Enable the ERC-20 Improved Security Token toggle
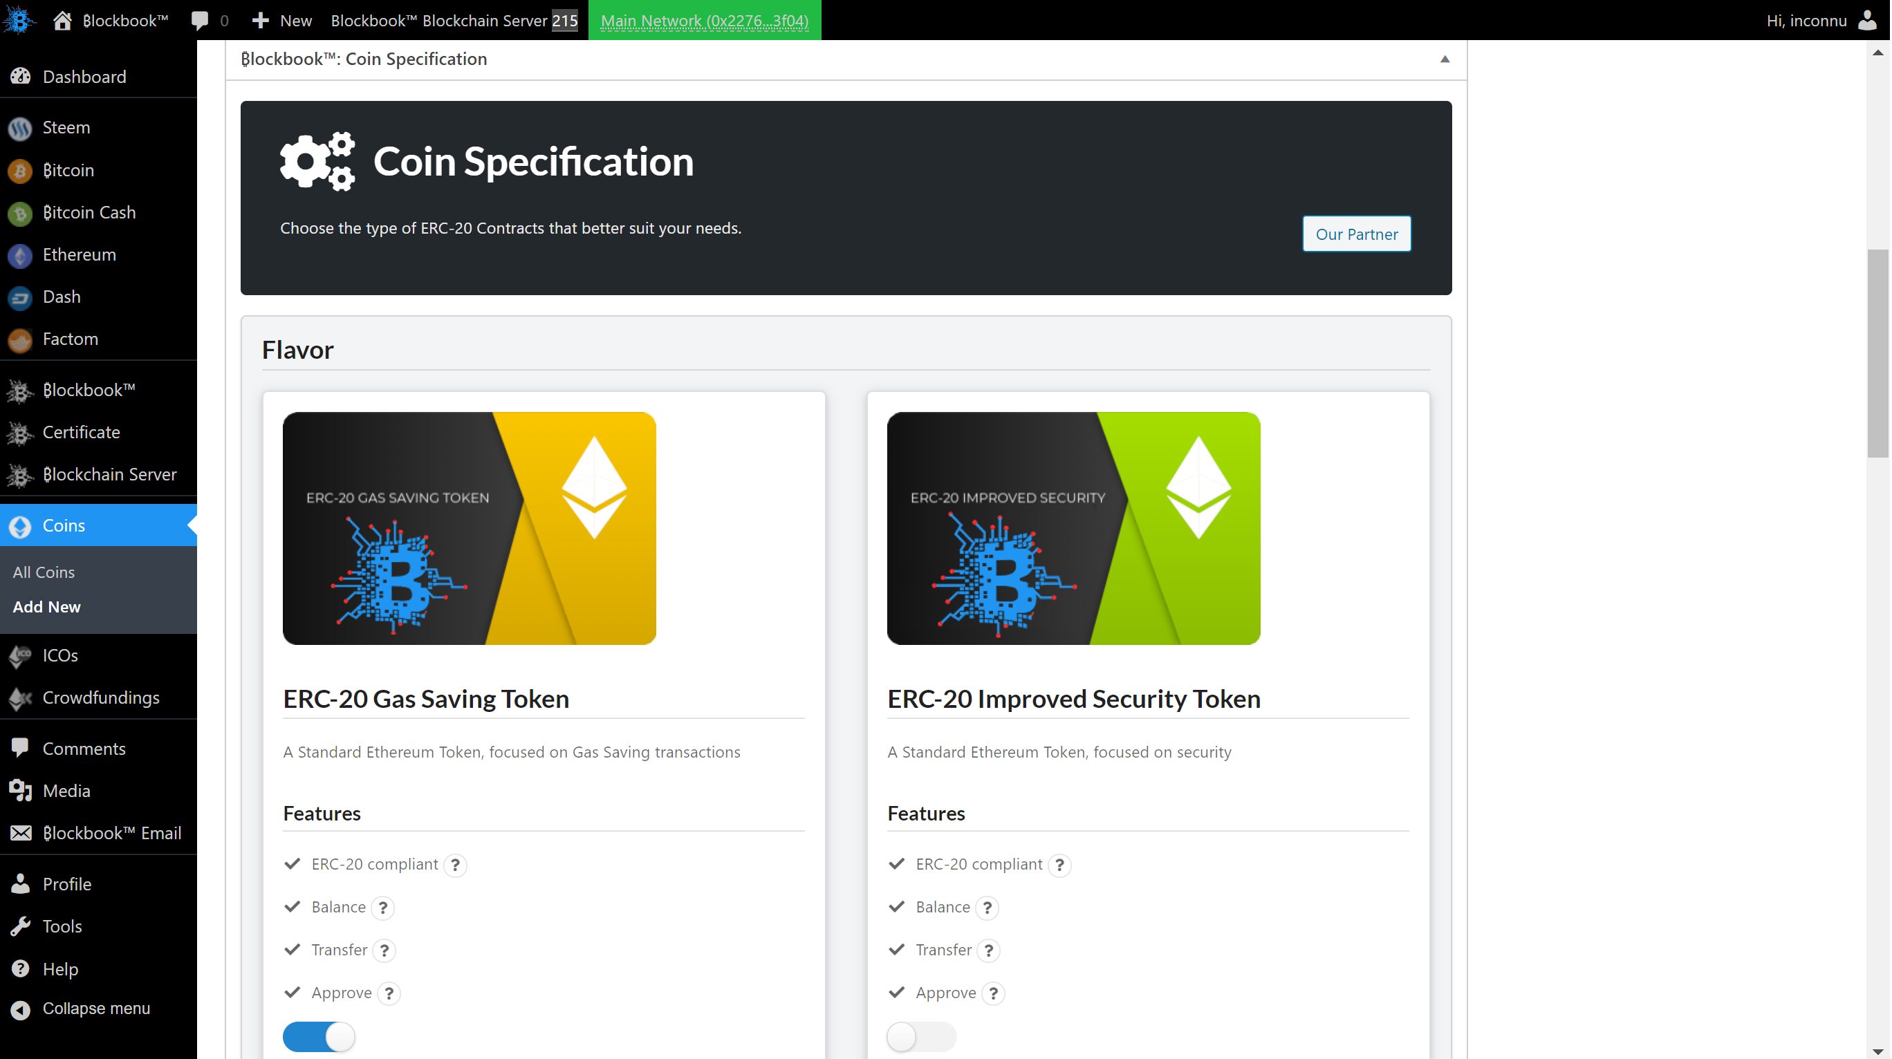The height and width of the screenshot is (1059, 1892). [922, 1037]
